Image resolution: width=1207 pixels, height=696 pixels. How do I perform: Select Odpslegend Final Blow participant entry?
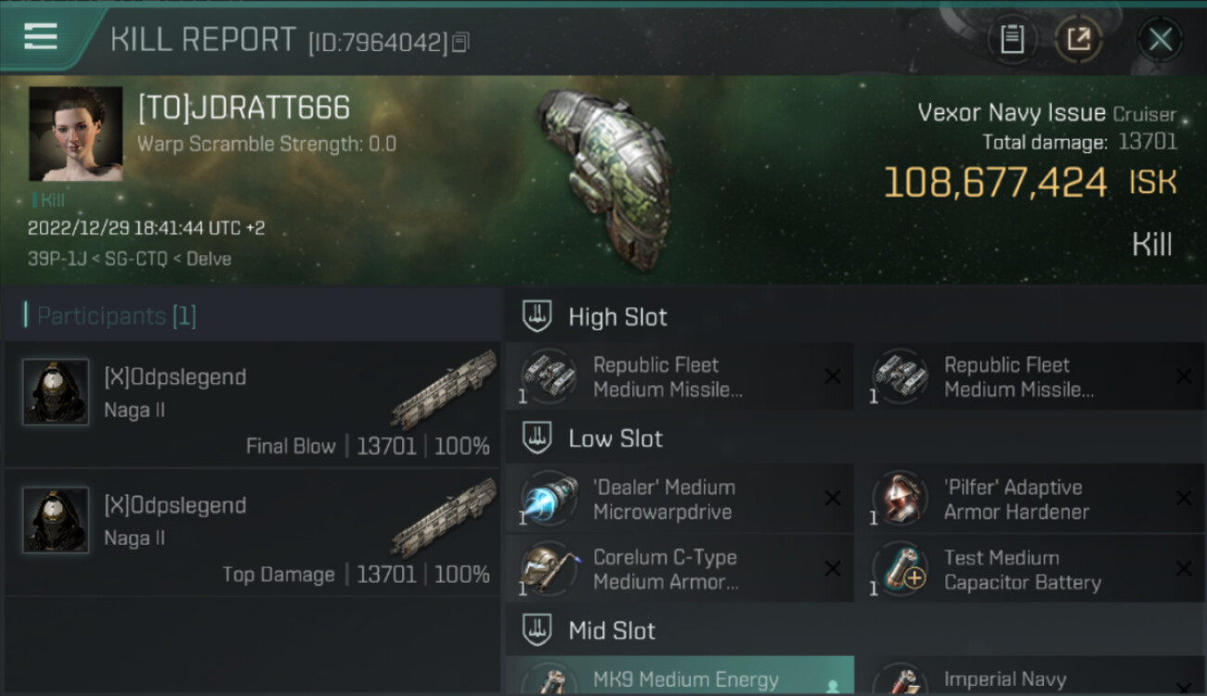252,404
